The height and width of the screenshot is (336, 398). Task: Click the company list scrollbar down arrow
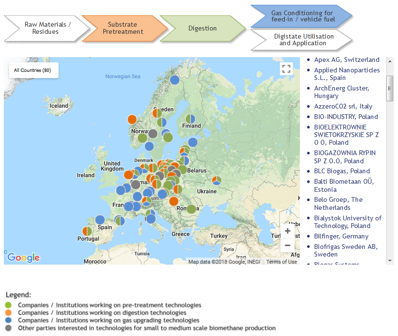point(389,261)
